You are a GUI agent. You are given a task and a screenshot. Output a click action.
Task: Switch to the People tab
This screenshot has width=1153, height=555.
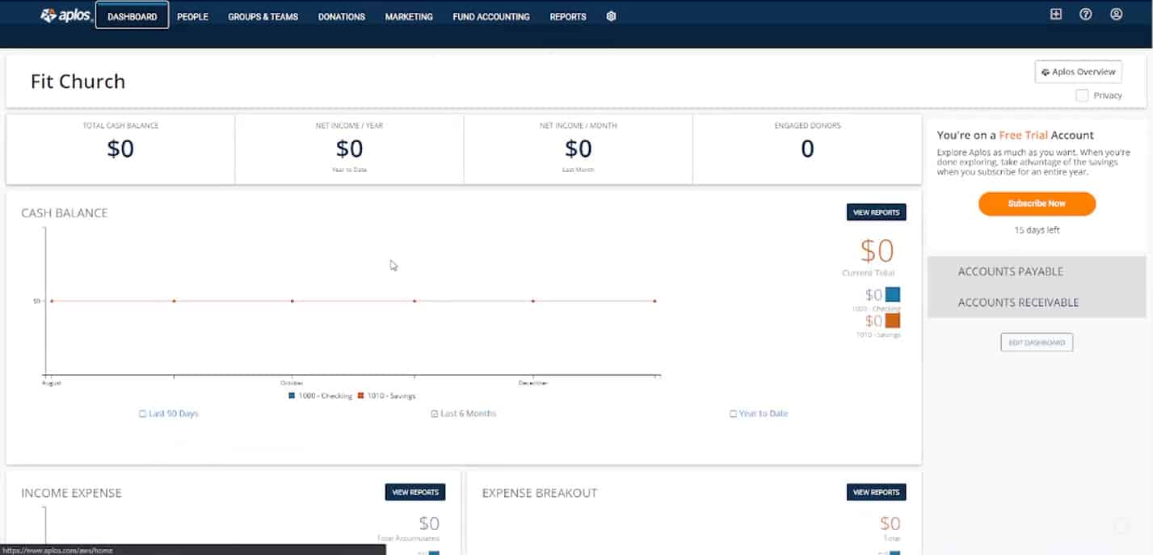[x=192, y=16]
